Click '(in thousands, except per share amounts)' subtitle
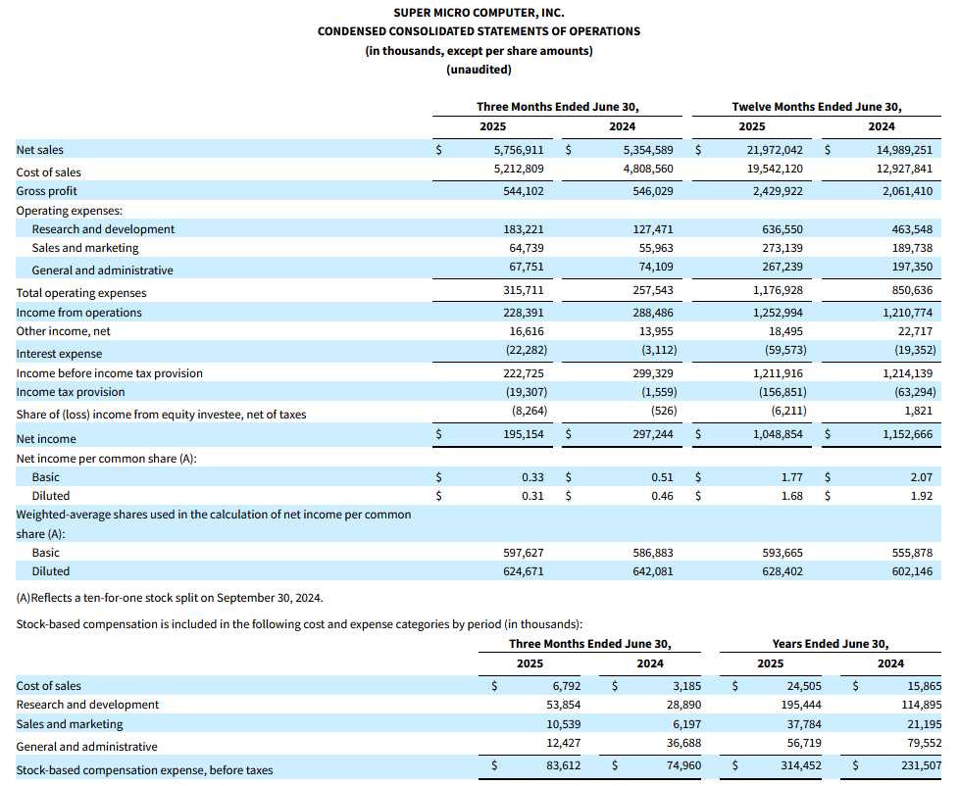 coord(479,51)
